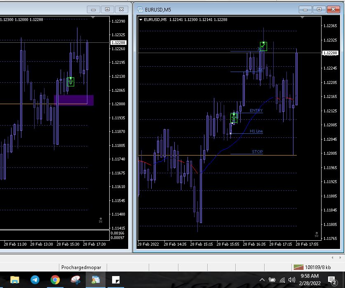Open File Explorer from the taskbar
Viewport: 345px width, 288px height.
pos(15,280)
